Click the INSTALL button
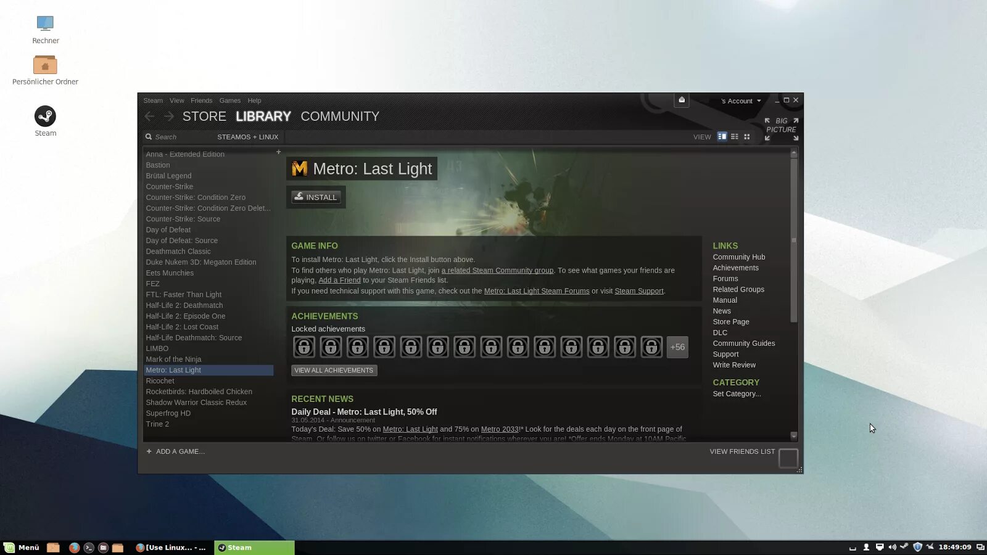This screenshot has height=555, width=987. point(316,197)
